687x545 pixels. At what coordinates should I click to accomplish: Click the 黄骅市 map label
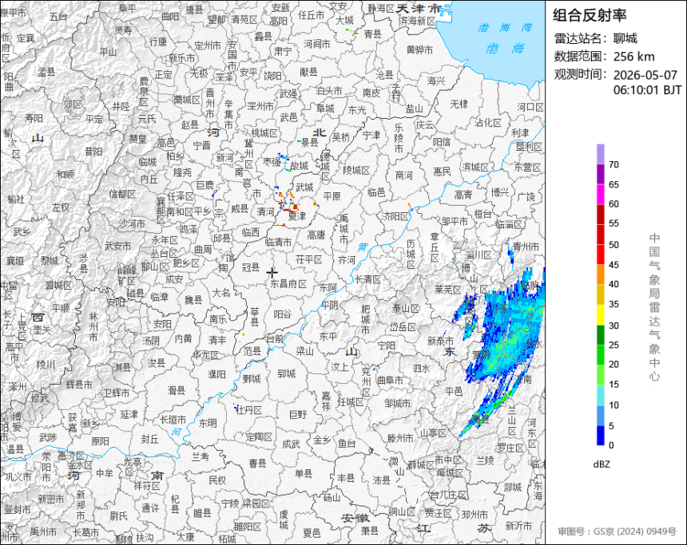click(419, 49)
